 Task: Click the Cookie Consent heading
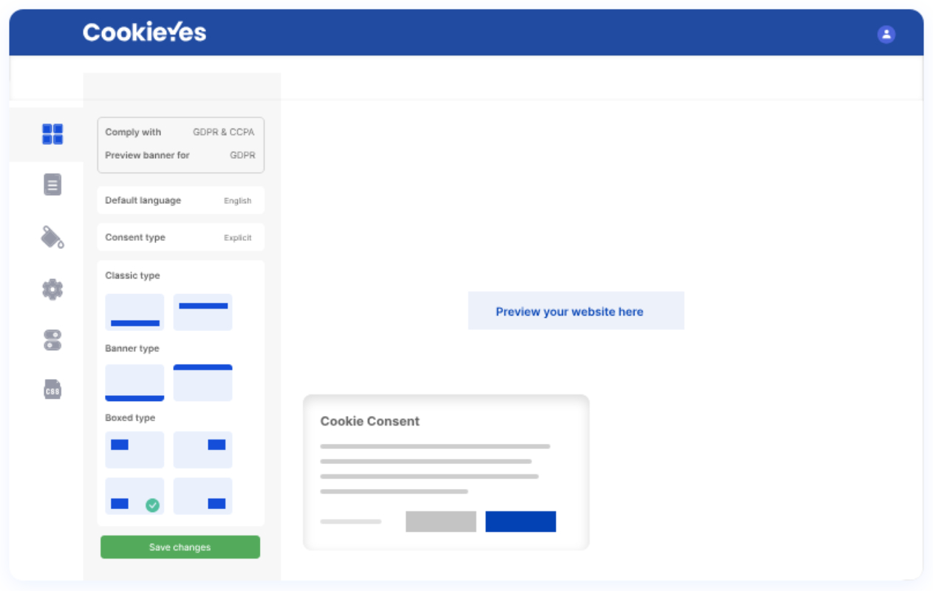369,421
